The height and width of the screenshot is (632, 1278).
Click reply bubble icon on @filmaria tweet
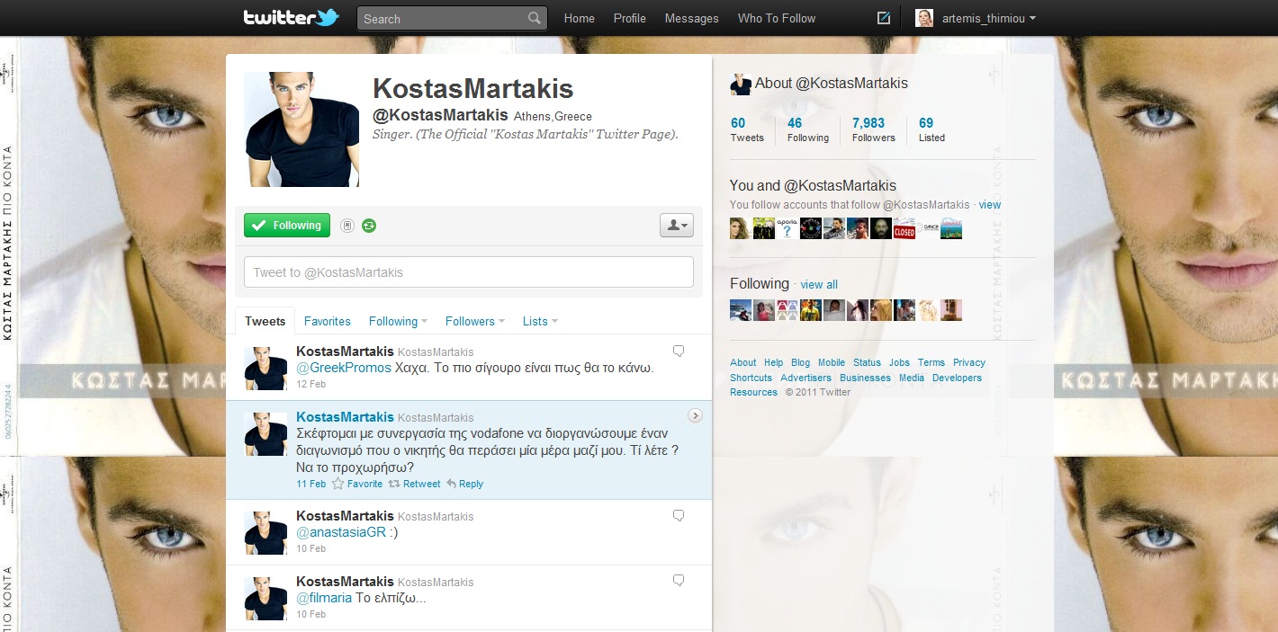679,580
